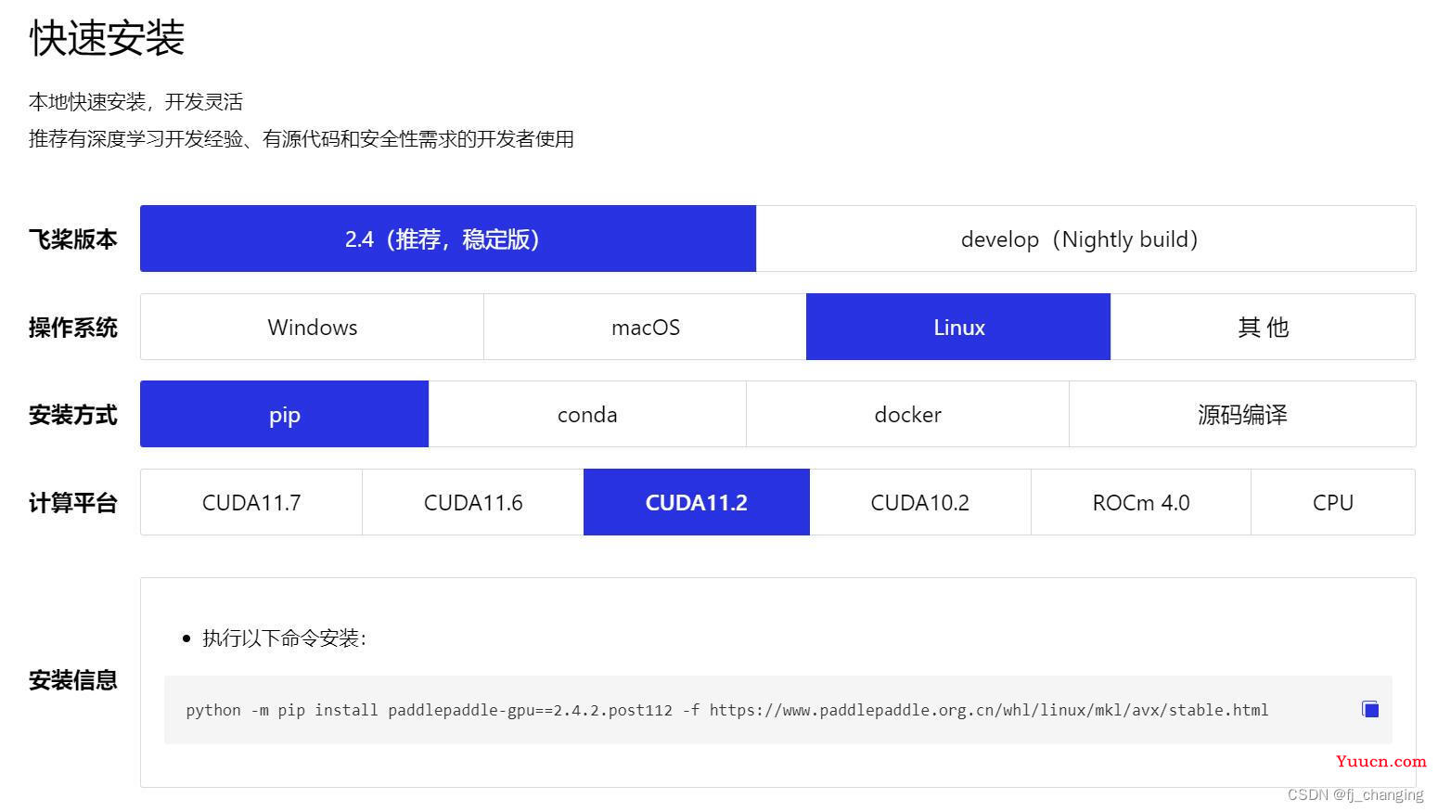Choose docker install method

[907, 414]
